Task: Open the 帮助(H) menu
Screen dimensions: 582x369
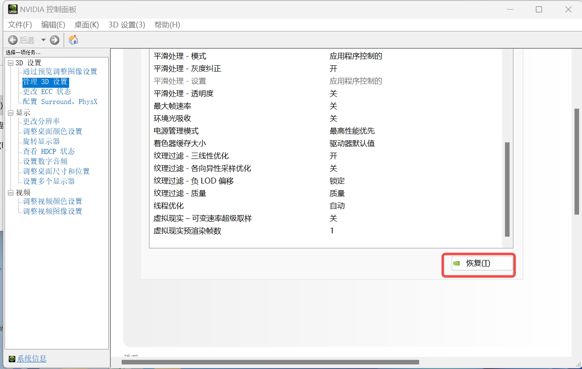Action: (x=167, y=25)
